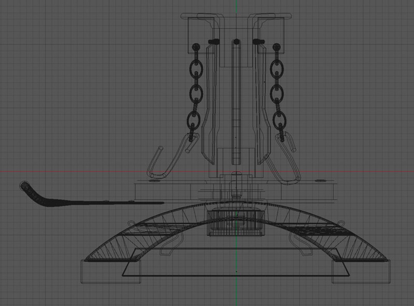This screenshot has height=306, width=414.
Task: Select the left rectangular foot block
Action: coord(111,271)
